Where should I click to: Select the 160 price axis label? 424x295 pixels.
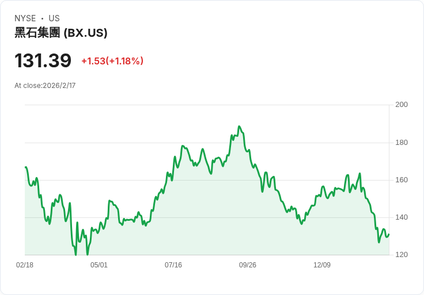pos(402,180)
